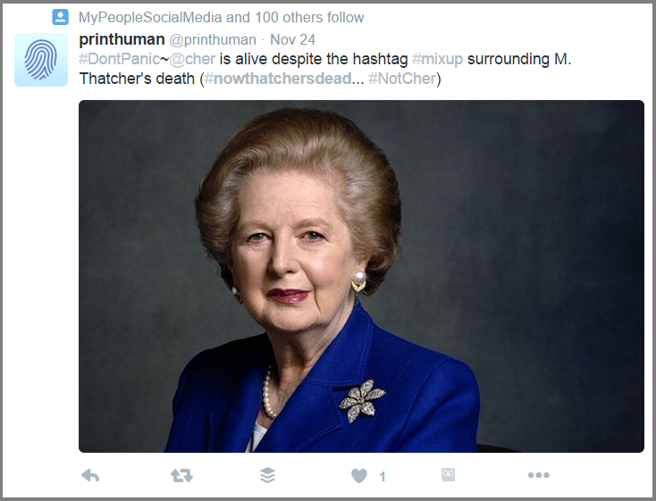Open the #nowthatchersdead hashtag
Image resolution: width=656 pixels, height=501 pixels.
click(278, 79)
